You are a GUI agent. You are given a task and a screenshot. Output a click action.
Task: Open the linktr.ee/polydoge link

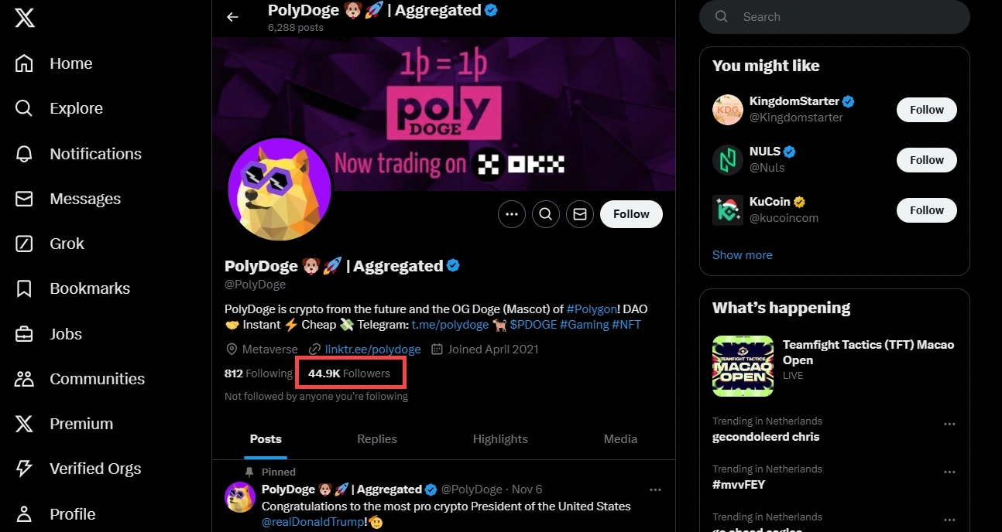(x=372, y=350)
